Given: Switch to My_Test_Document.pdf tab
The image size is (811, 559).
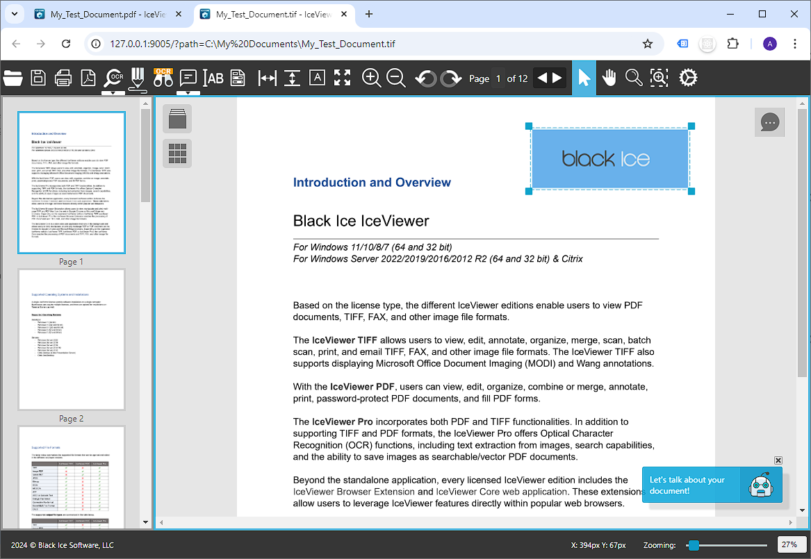Looking at the screenshot, I should tap(108, 15).
